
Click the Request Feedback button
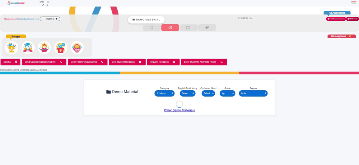[x=163, y=62]
